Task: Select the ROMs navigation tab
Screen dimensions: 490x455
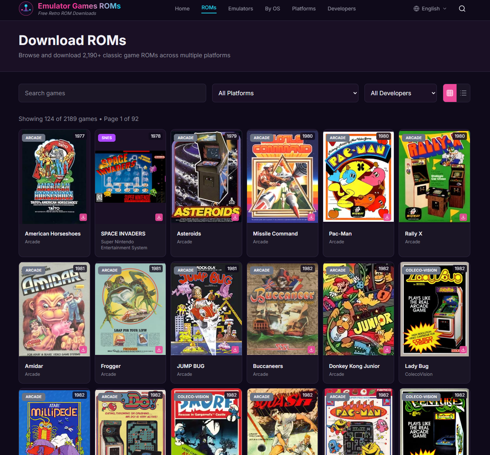Action: click(x=209, y=8)
